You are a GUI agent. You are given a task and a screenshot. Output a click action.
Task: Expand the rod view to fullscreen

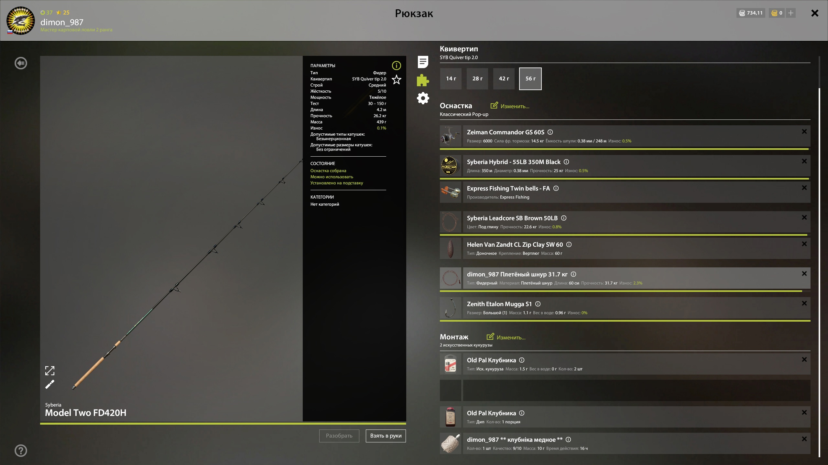(x=50, y=371)
